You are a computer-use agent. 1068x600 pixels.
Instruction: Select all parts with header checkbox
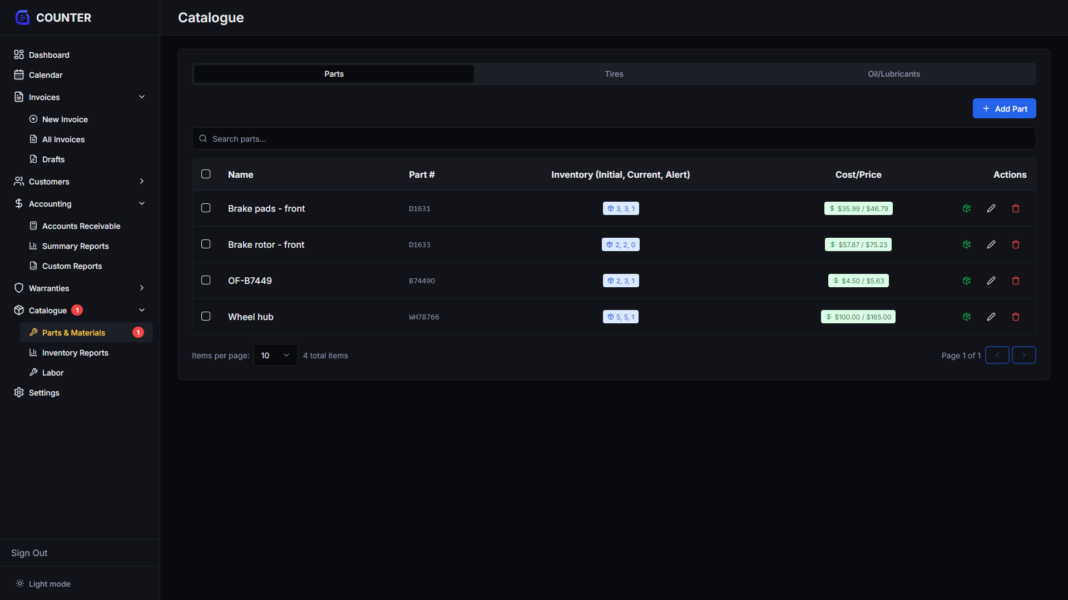click(206, 174)
